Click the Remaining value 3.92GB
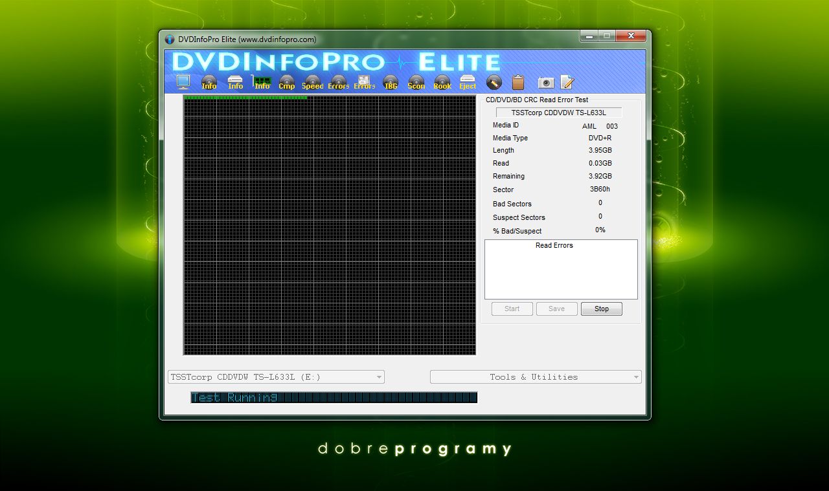829x491 pixels. point(600,176)
